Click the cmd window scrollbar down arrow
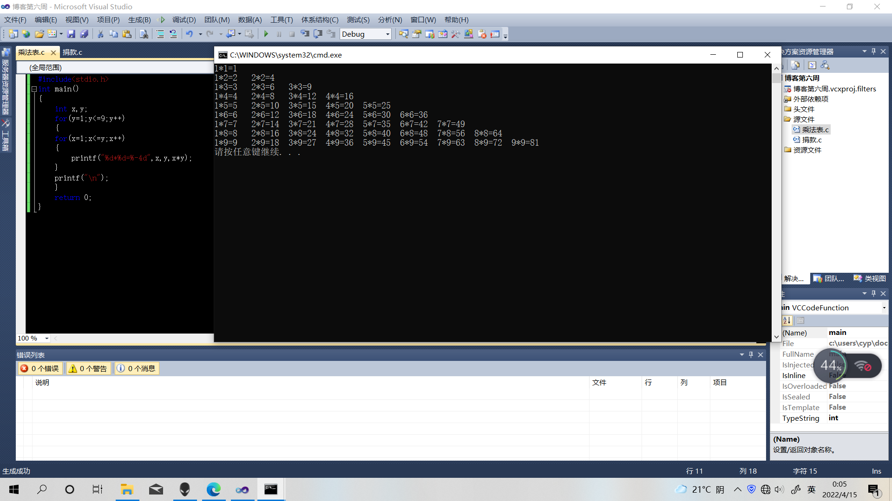The height and width of the screenshot is (501, 892). tap(776, 337)
